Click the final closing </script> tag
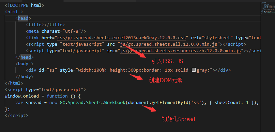Viewport: 275px width, 132px height. pos(16,116)
